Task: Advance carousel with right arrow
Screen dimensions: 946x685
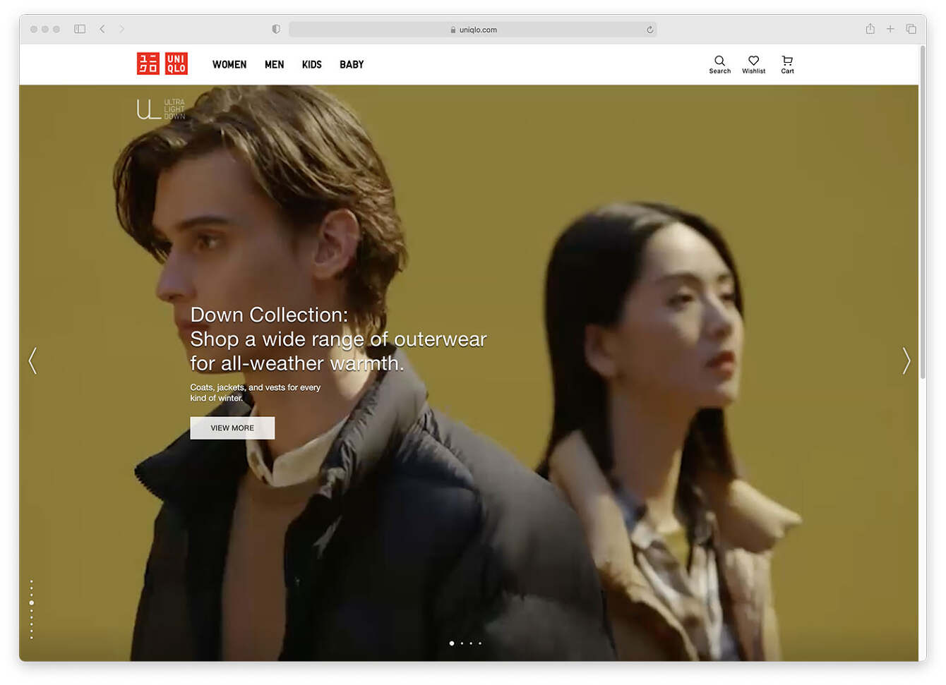Action: 906,361
